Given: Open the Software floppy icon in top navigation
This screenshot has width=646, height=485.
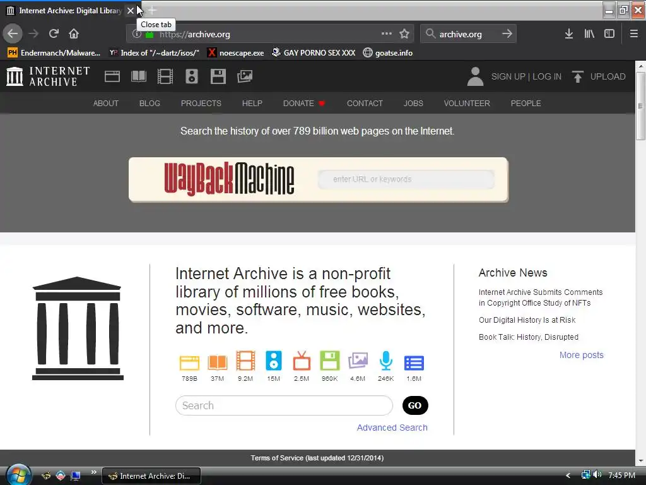Looking at the screenshot, I should [x=218, y=76].
